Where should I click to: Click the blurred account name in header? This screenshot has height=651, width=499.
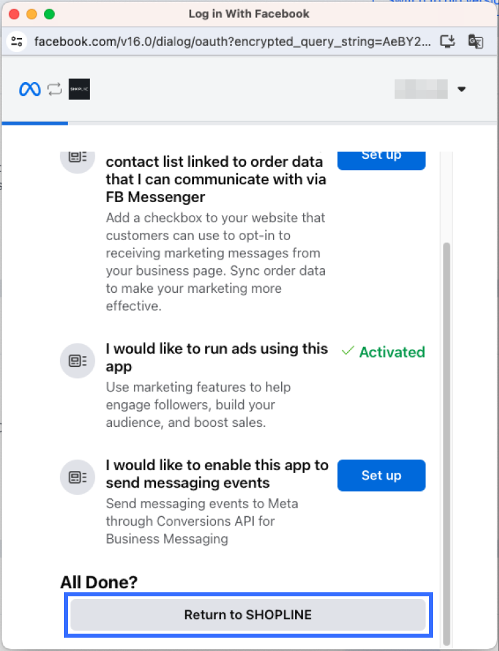pyautogui.click(x=420, y=89)
